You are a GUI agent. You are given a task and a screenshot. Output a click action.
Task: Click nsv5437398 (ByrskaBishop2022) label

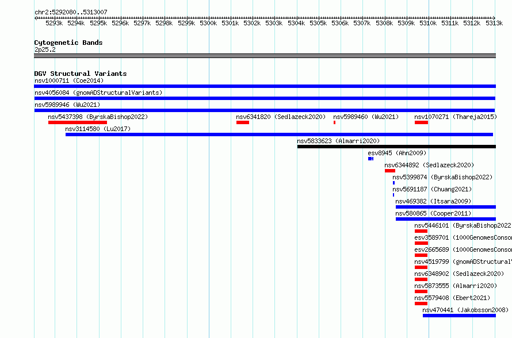pyautogui.click(x=98, y=117)
